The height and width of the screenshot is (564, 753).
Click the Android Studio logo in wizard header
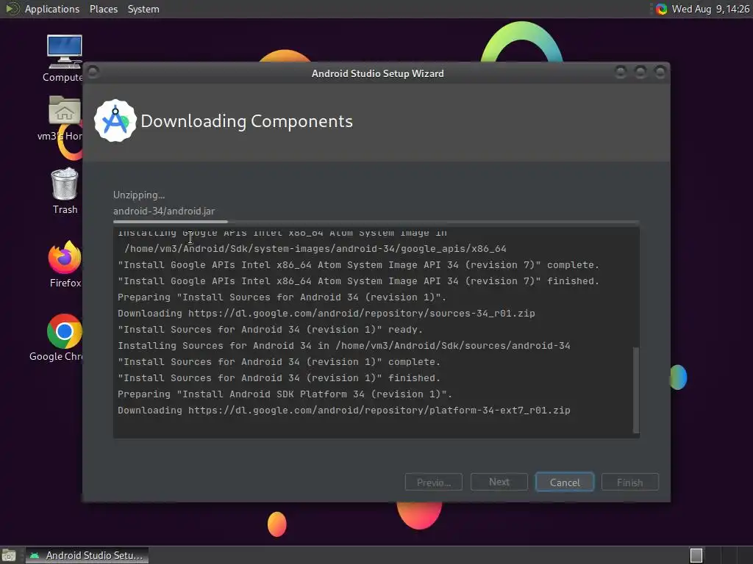pyautogui.click(x=115, y=121)
